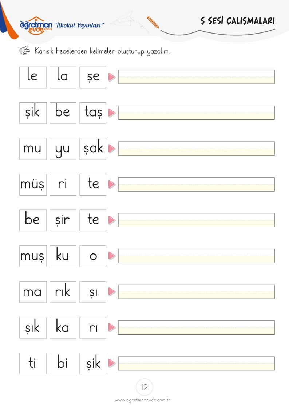This screenshot has width=289, height=409.
Task: Click the pointing hand icon before instructions
Action: pos(25,51)
